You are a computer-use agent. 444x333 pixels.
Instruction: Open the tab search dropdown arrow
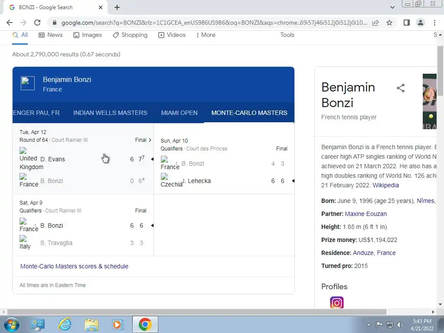coord(392,7)
